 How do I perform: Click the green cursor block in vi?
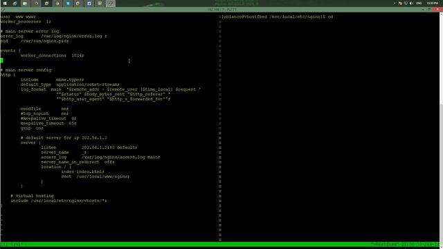pos(1,60)
